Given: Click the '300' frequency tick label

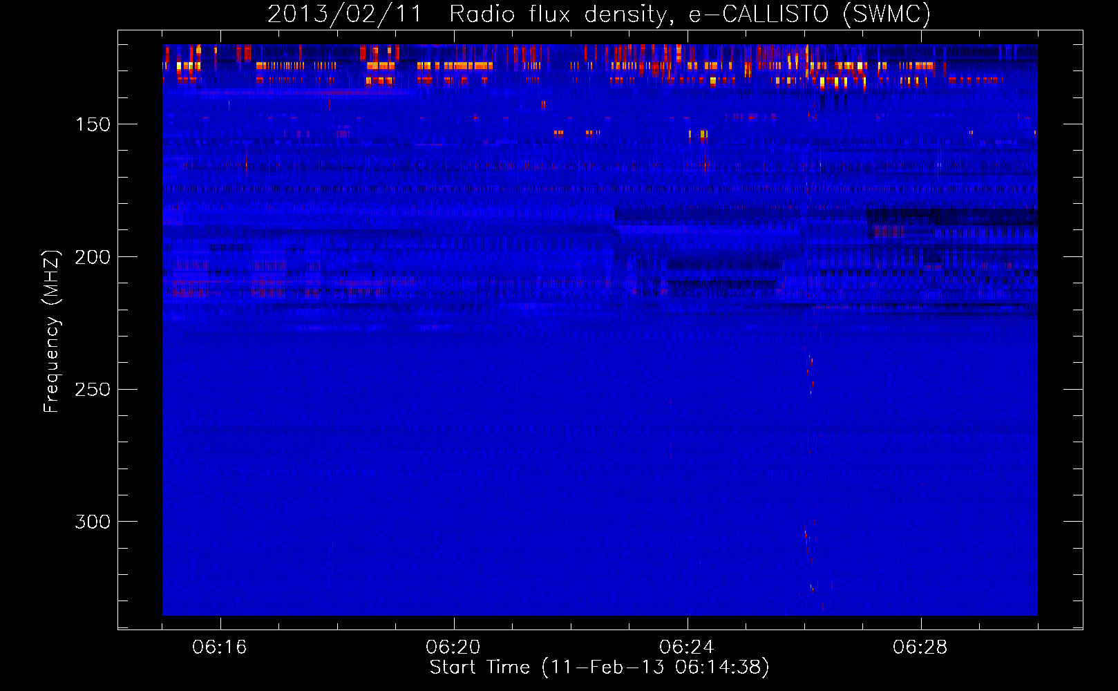Looking at the screenshot, I should [93, 522].
